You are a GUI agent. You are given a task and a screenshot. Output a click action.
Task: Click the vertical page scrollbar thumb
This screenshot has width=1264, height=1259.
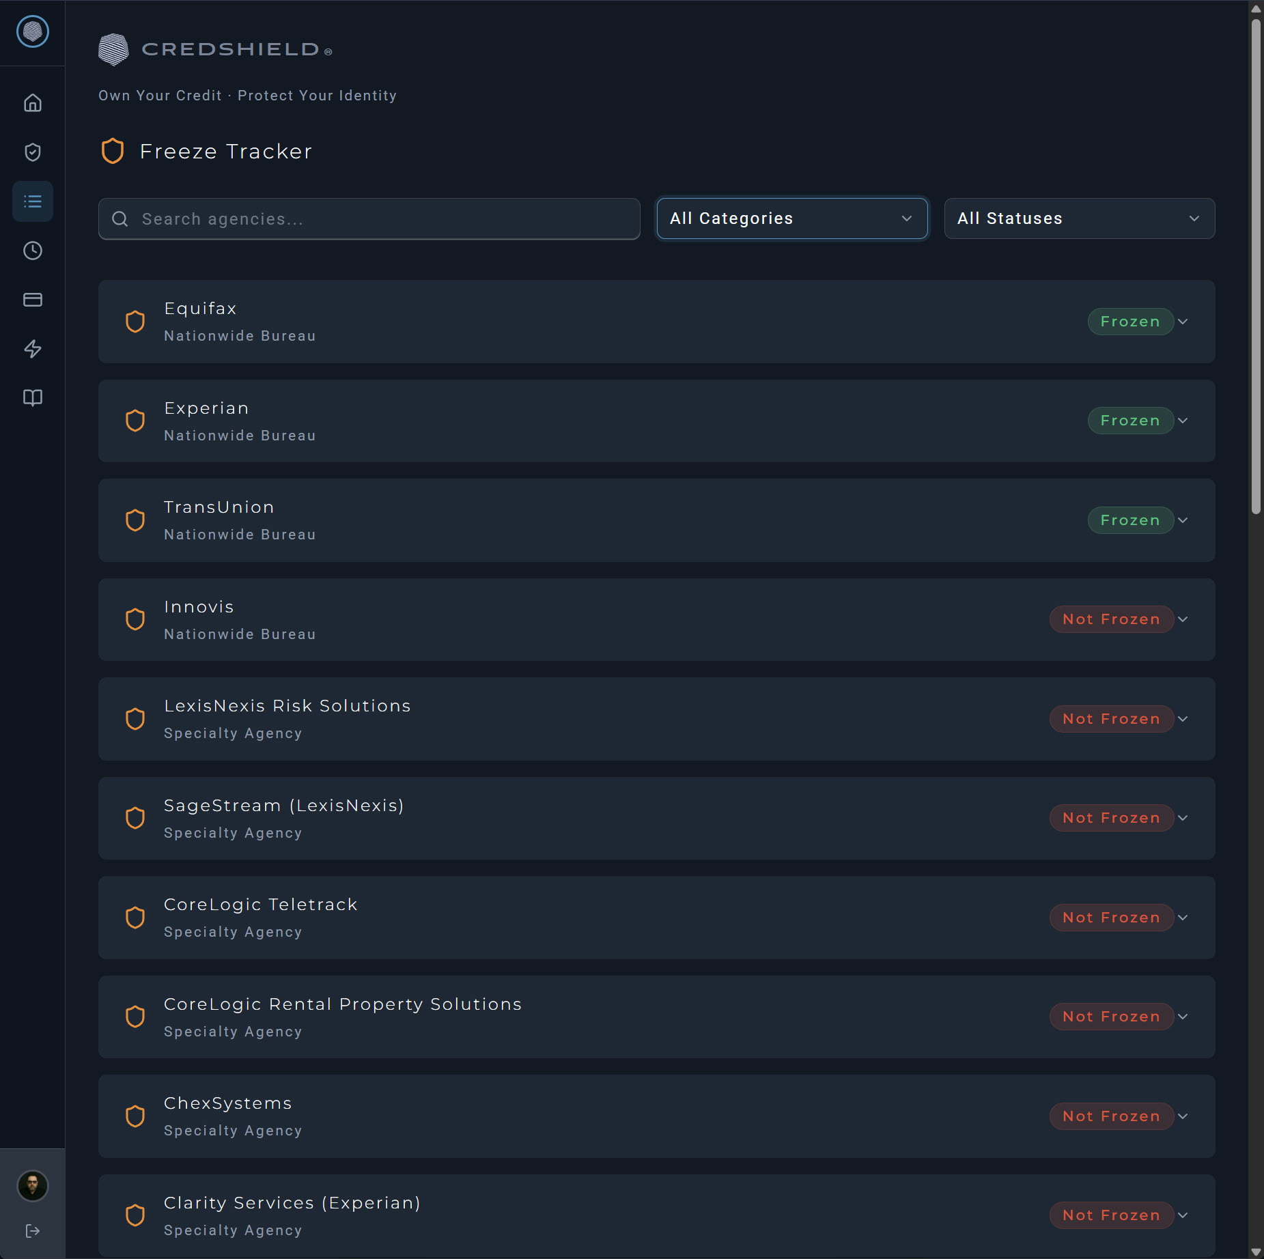pyautogui.click(x=1256, y=266)
